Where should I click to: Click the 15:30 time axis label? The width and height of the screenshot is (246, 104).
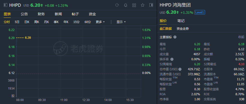point(130,100)
